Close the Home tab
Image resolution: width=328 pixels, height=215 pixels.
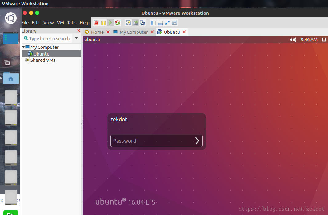[108, 32]
